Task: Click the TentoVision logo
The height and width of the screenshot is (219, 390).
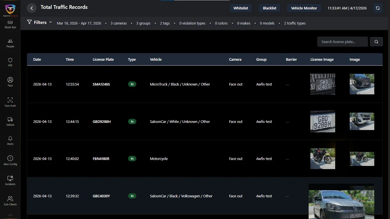Action: 10,11
